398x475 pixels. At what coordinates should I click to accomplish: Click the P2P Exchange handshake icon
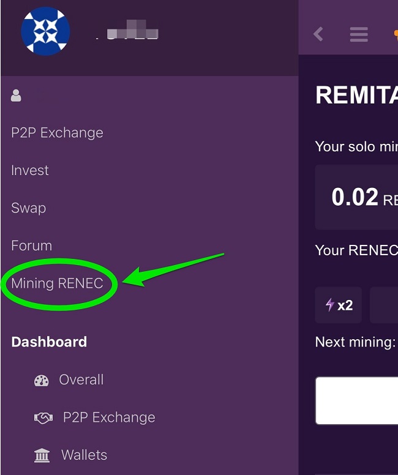click(43, 418)
